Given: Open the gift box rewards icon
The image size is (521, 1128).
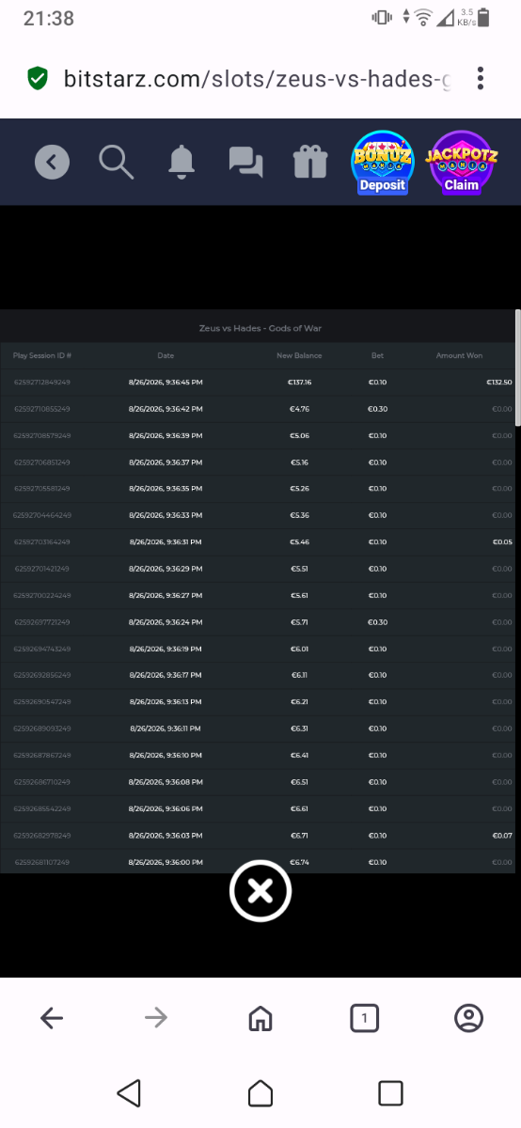Looking at the screenshot, I should pyautogui.click(x=309, y=162).
